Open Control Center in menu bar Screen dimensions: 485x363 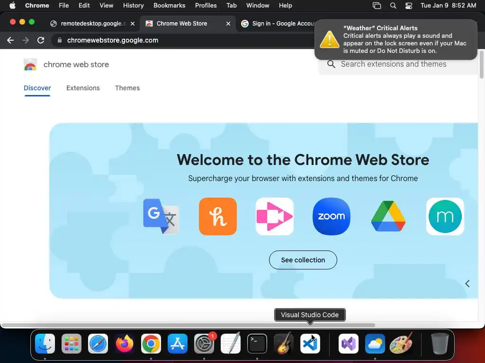click(409, 6)
